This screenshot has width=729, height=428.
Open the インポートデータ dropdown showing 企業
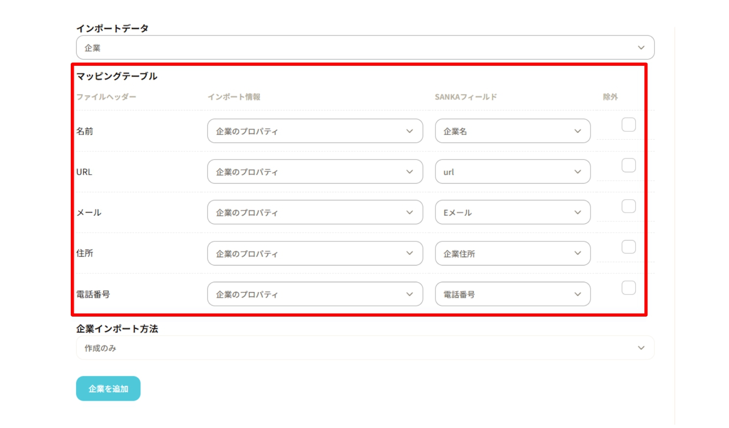pos(364,48)
